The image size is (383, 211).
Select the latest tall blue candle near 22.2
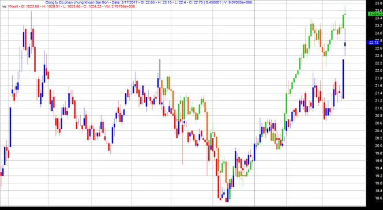[343, 79]
